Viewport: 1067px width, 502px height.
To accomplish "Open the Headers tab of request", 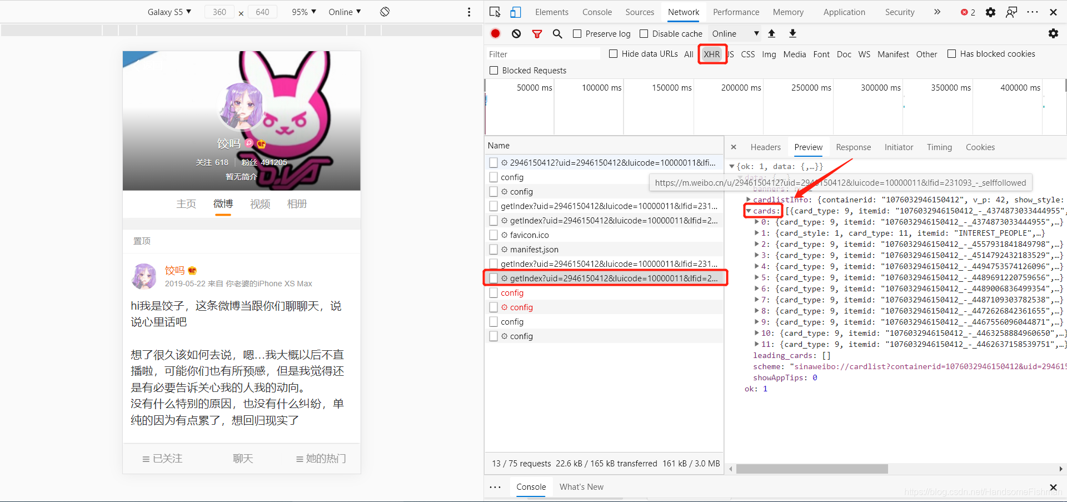I will 765,147.
